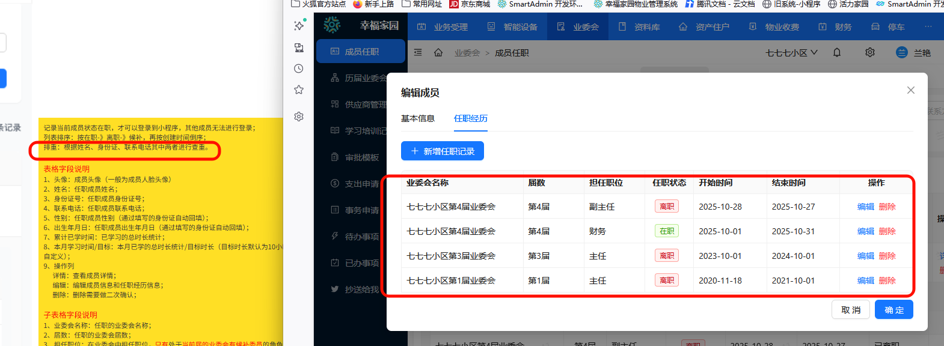Screen dimensions: 944x346
Task: Open 腾讯文档 - 云文档 bookmark
Action: click(720, 4)
